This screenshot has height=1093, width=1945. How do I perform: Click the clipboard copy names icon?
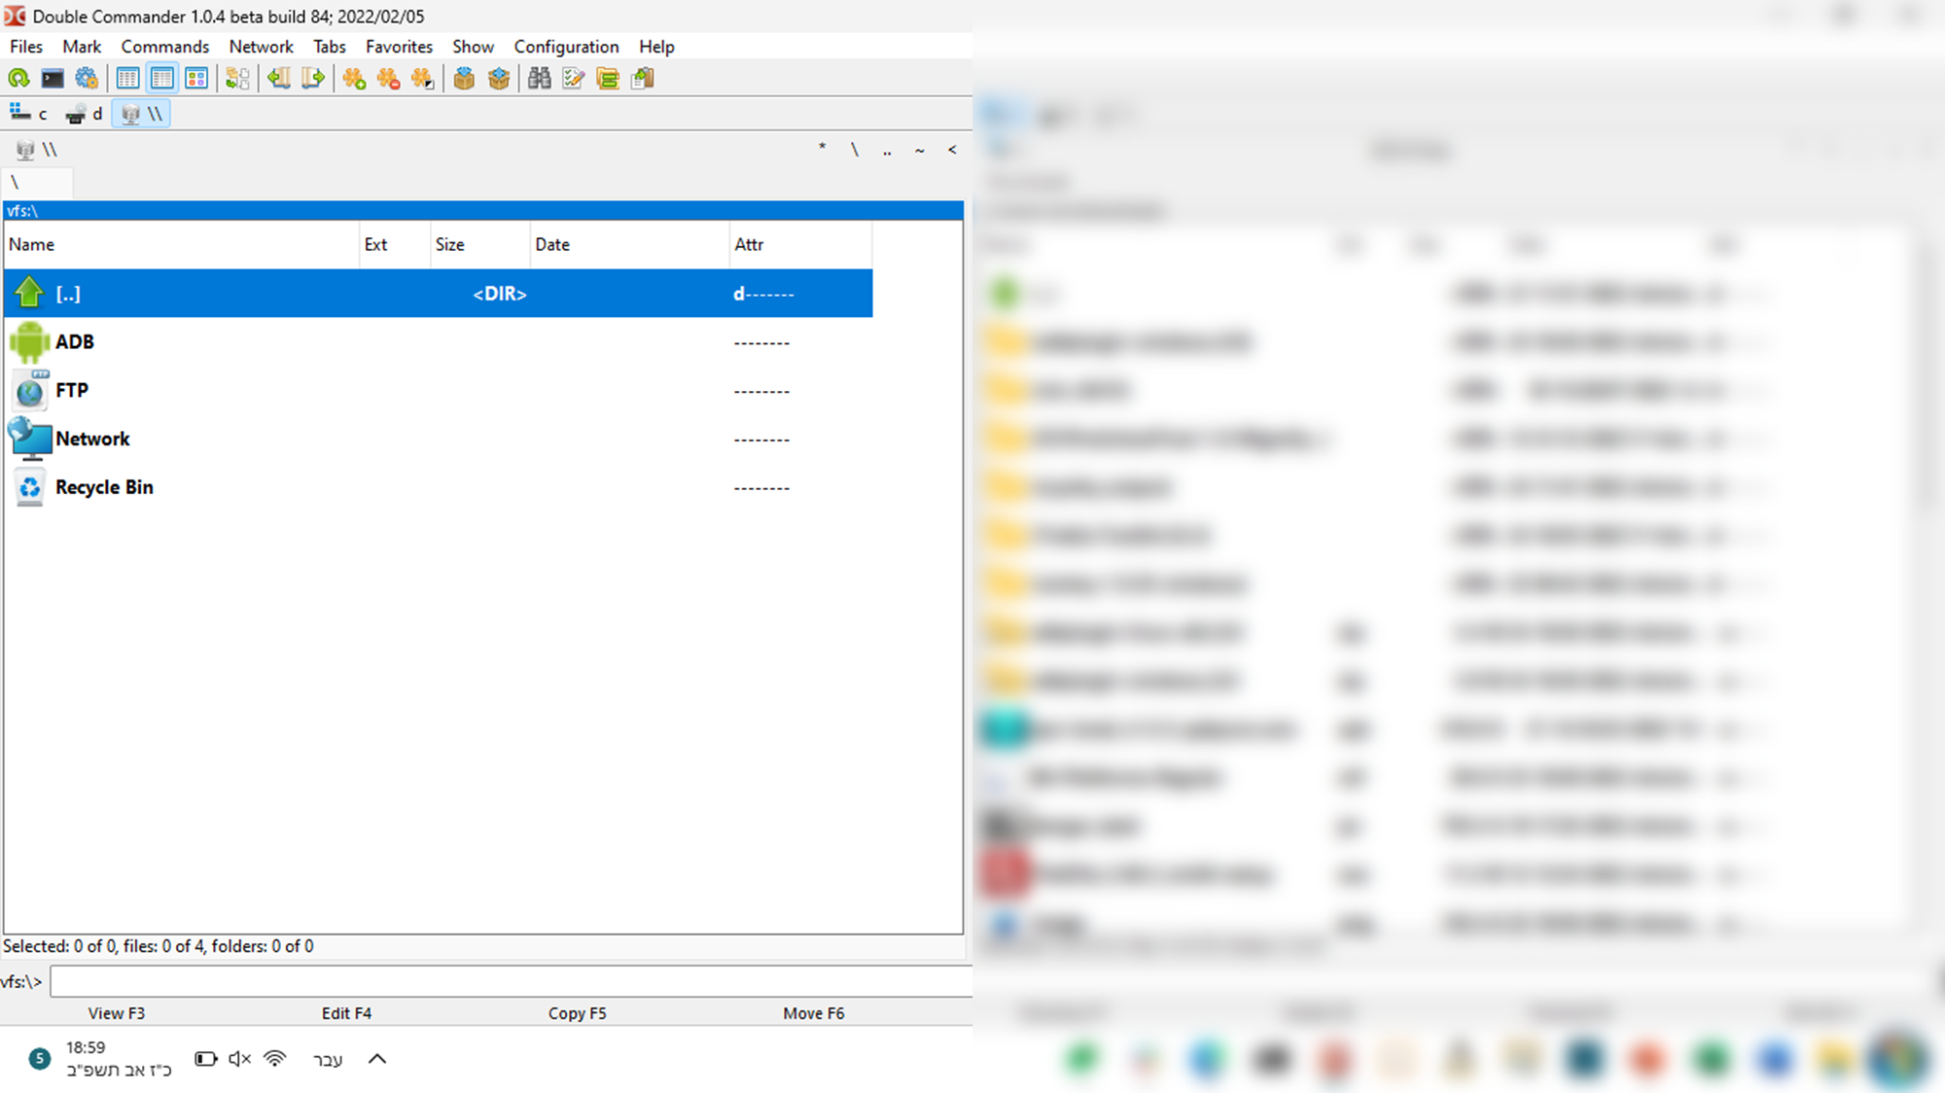pos(643,79)
